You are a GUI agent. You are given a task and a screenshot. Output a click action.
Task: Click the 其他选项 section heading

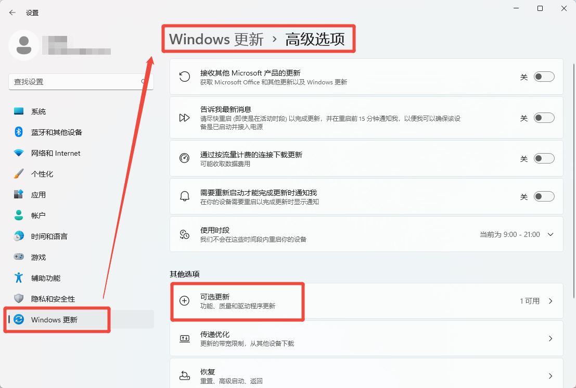[x=185, y=274]
